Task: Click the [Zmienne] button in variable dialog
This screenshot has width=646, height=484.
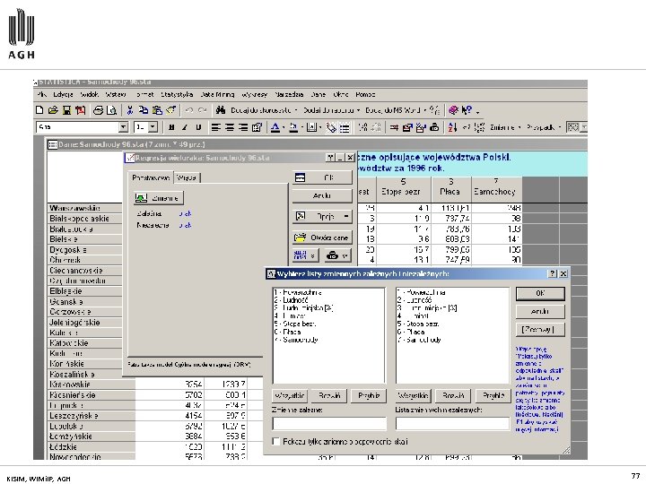Action: (540, 330)
